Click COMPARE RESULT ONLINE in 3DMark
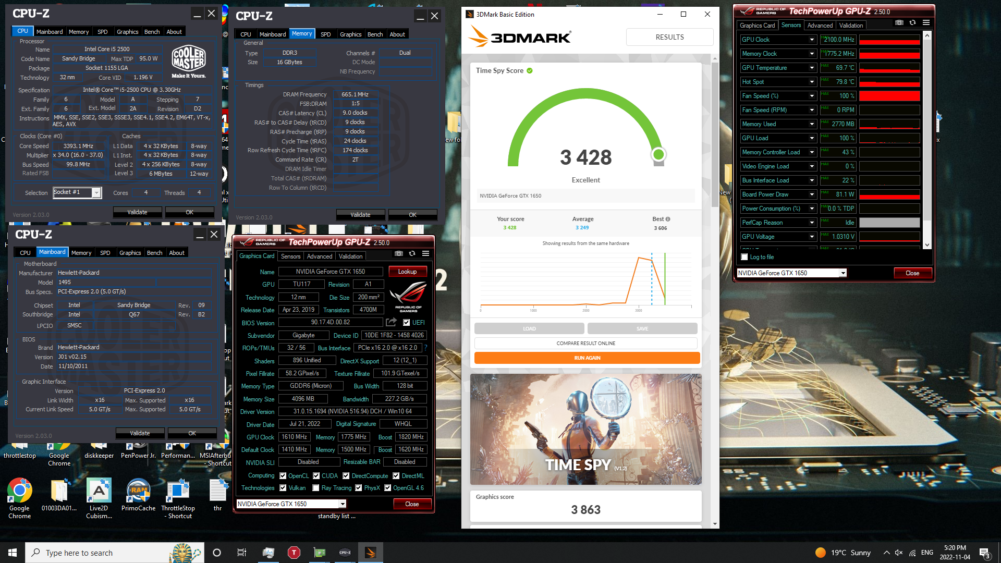Screen dimensions: 1001x563 click(x=586, y=344)
